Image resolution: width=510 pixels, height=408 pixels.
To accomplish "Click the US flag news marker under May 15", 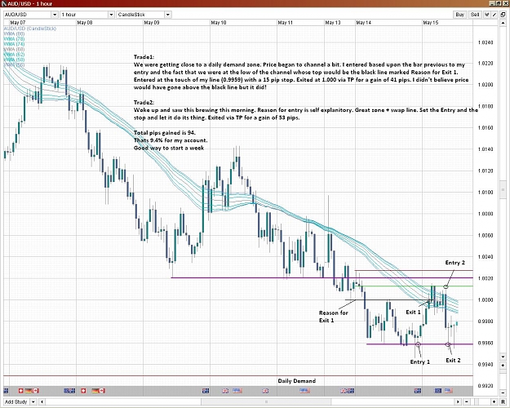I will click(x=449, y=390).
